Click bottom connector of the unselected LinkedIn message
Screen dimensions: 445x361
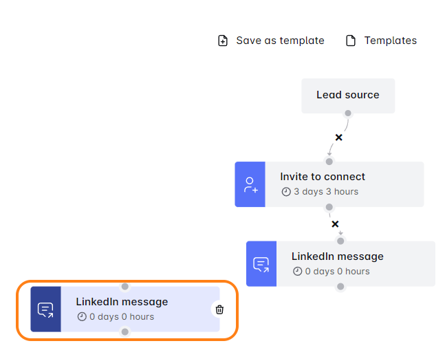(340, 287)
